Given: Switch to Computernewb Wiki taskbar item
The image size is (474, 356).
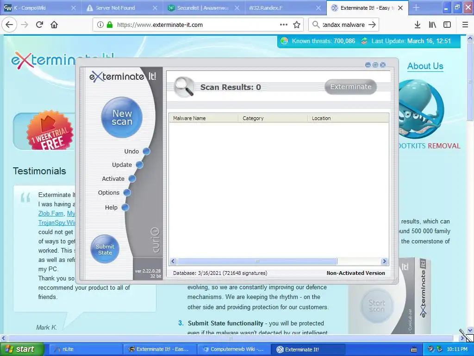Looking at the screenshot, I should (233, 349).
